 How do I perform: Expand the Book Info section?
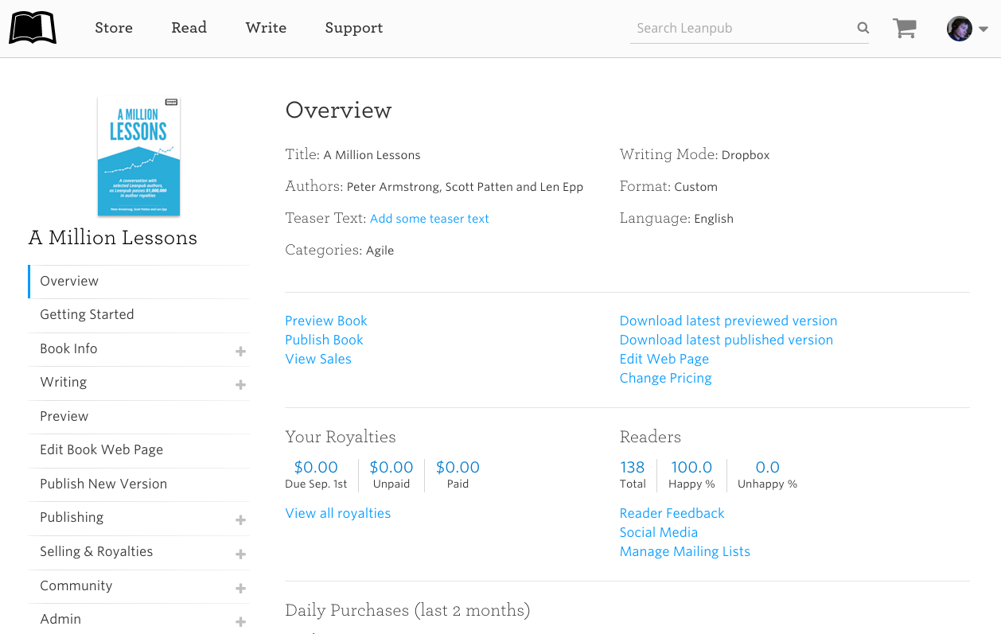240,351
